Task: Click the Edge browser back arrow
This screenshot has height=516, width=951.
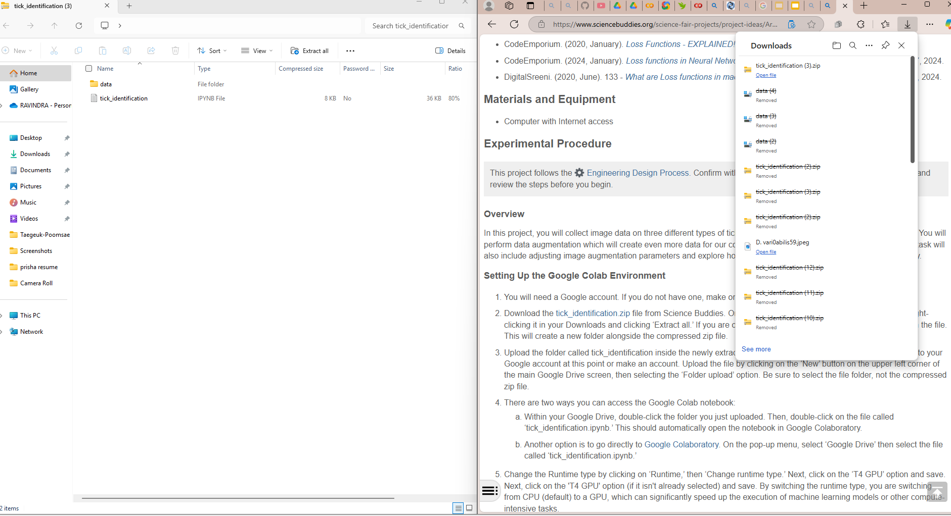Action: click(492, 24)
